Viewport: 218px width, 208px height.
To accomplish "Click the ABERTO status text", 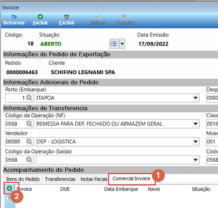I will [51, 44].
